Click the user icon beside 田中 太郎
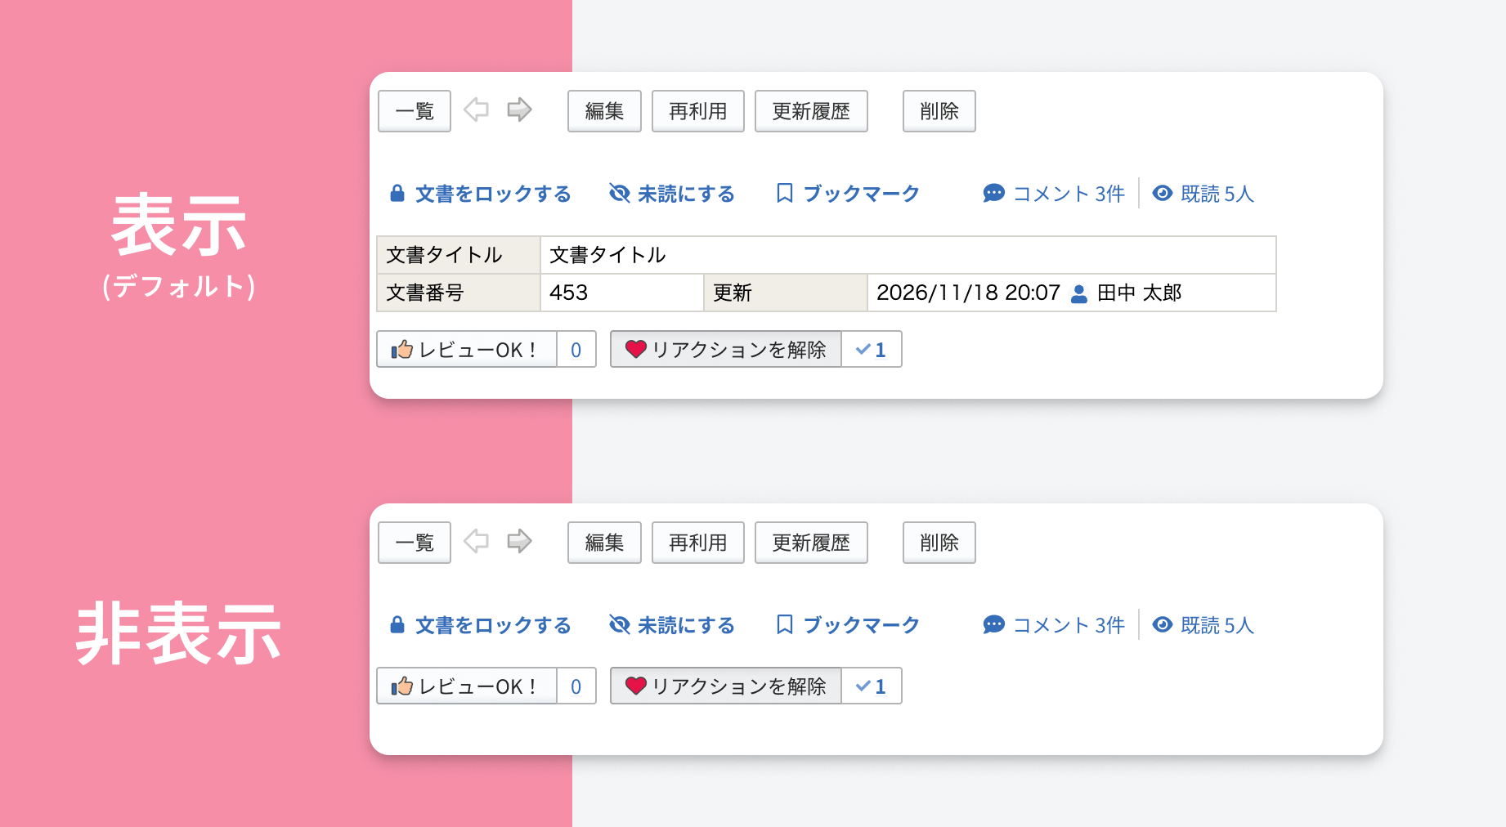The image size is (1506, 827). [x=1079, y=293]
